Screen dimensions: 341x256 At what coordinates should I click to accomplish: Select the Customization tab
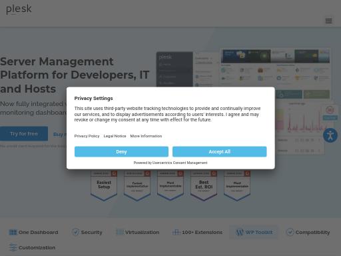pyautogui.click(x=32, y=247)
